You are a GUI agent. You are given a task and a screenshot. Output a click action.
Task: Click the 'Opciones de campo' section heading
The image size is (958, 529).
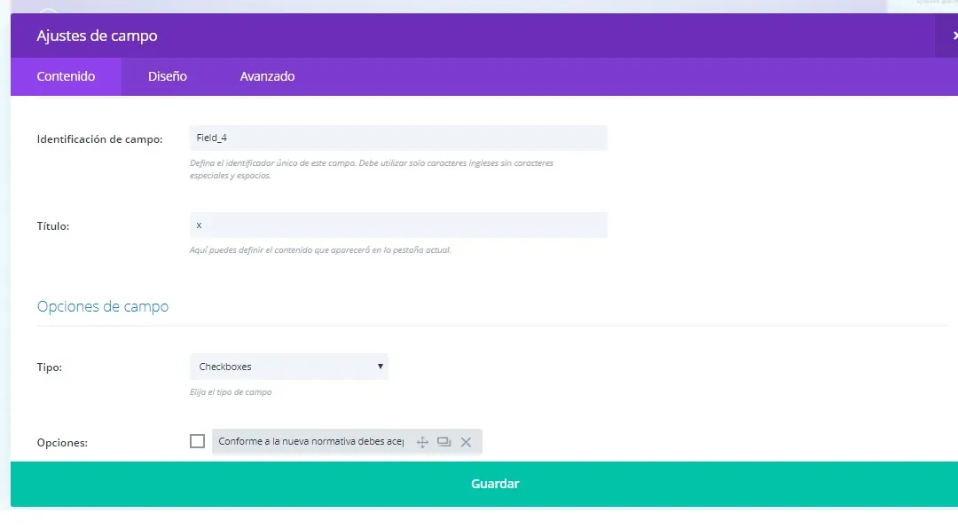pos(103,306)
